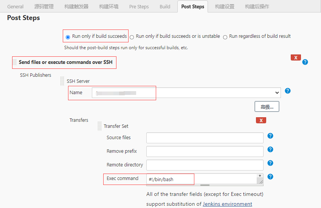Open help icon beside Source files

270,136
